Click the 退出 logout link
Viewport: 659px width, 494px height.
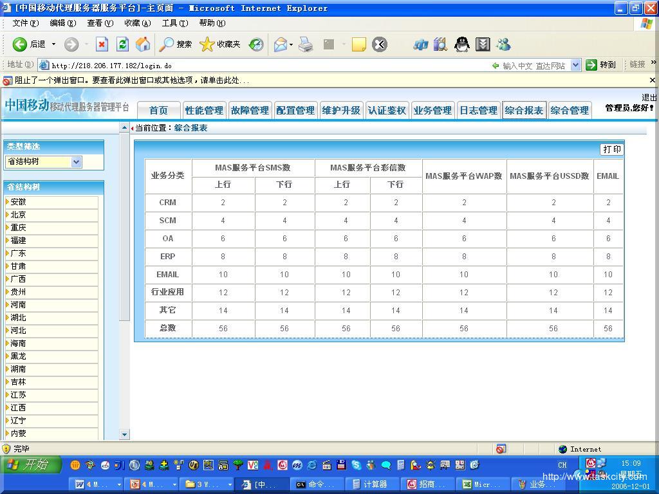pyautogui.click(x=649, y=98)
